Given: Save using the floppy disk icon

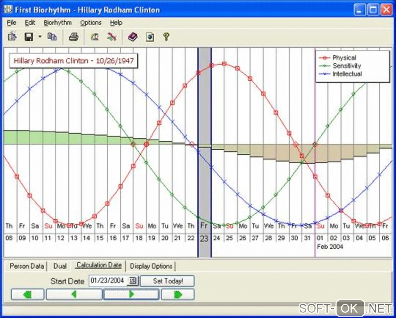Looking at the screenshot, I should (x=29, y=37).
